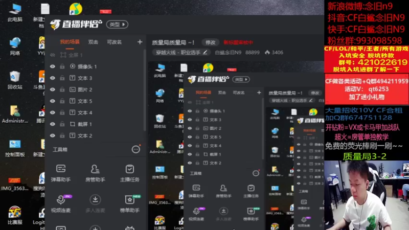Switch to 我的场景 tab
The height and width of the screenshot is (230, 409).
click(x=70, y=42)
